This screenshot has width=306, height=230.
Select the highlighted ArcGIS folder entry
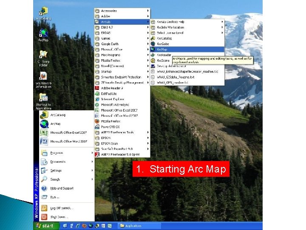coord(122,22)
